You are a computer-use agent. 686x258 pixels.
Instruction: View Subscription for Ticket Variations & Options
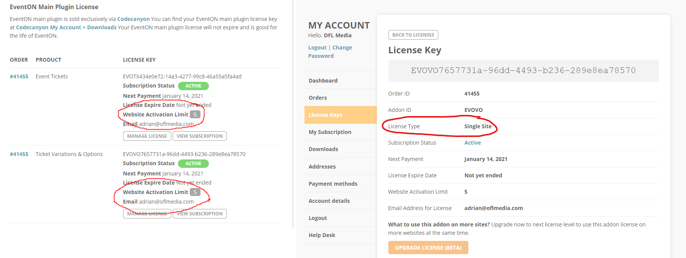199,214
